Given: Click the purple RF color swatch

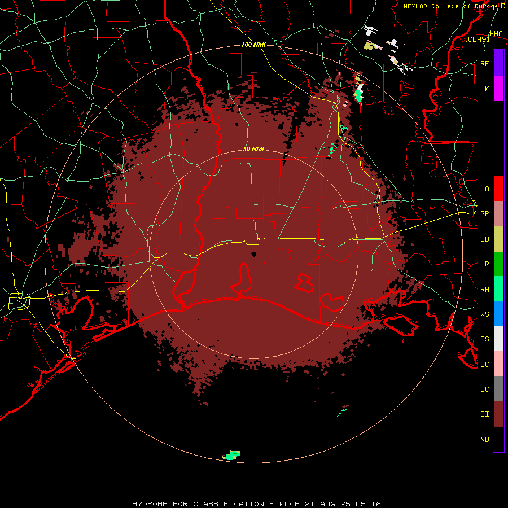Looking at the screenshot, I should tap(498, 63).
